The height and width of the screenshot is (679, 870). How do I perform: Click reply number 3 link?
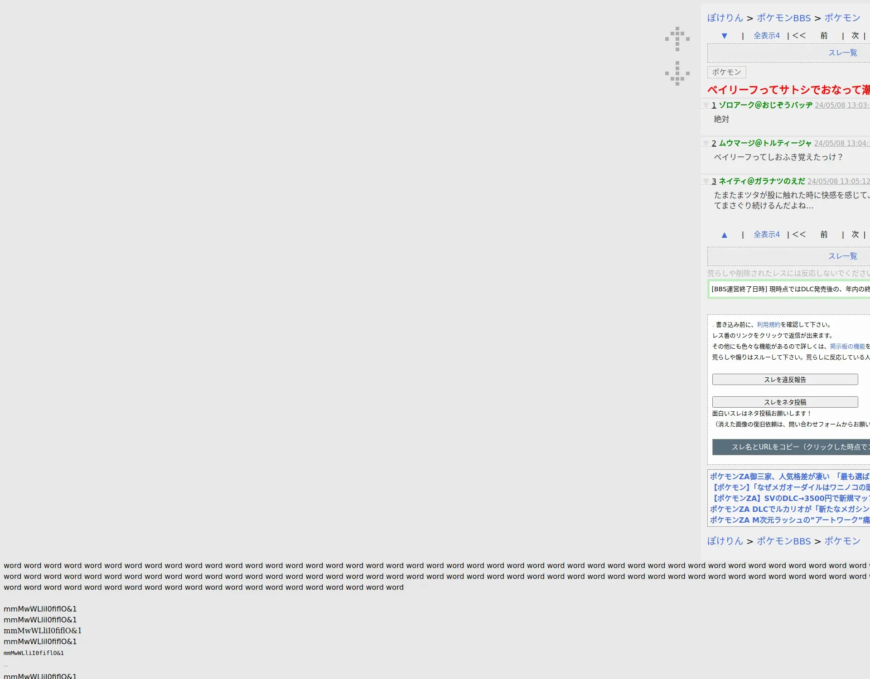(714, 181)
